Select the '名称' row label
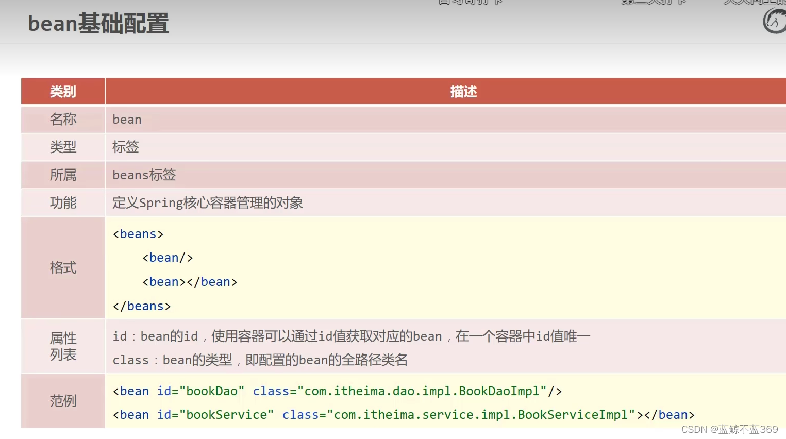The width and height of the screenshot is (786, 439). (x=63, y=119)
